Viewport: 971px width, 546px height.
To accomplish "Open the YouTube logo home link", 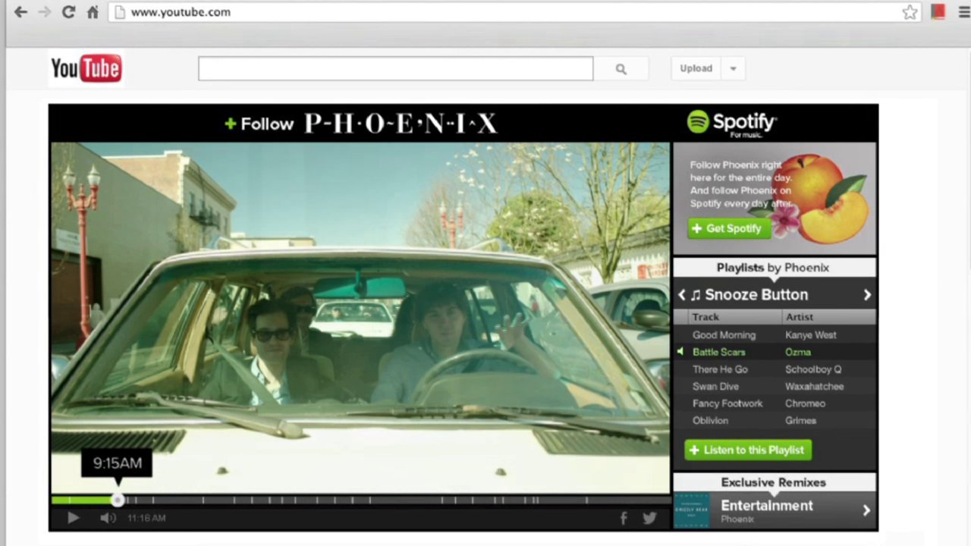I will coord(86,68).
